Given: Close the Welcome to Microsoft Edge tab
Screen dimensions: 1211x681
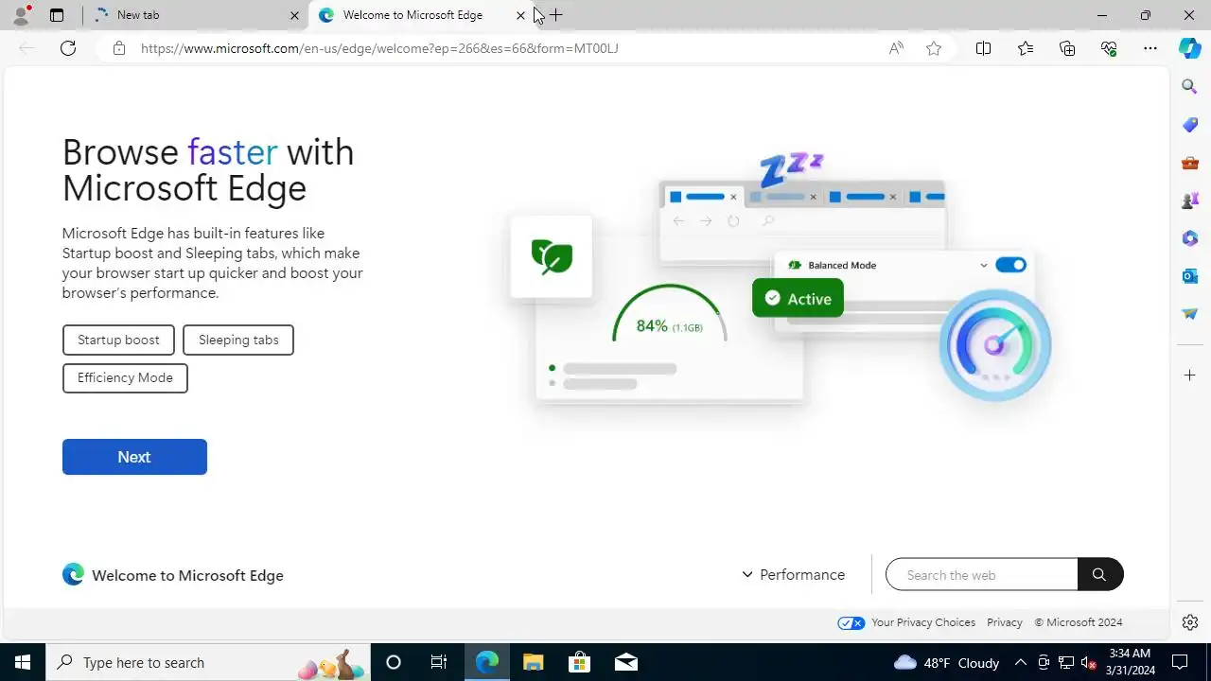Looking at the screenshot, I should tap(520, 15).
